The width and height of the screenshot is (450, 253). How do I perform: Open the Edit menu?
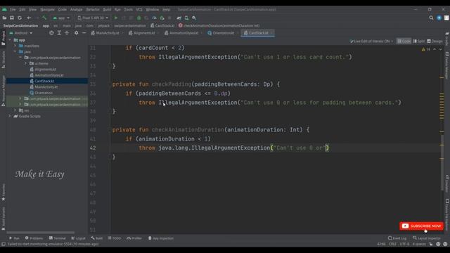point(22,9)
